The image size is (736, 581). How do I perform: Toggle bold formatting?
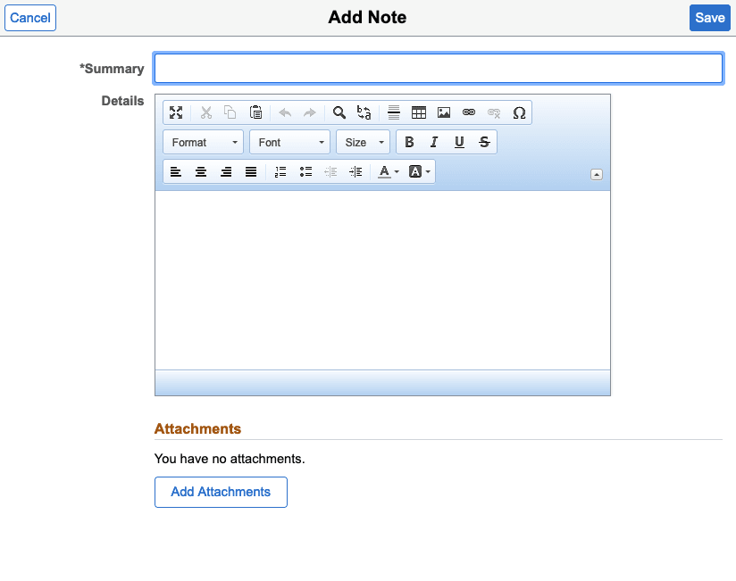pos(409,141)
